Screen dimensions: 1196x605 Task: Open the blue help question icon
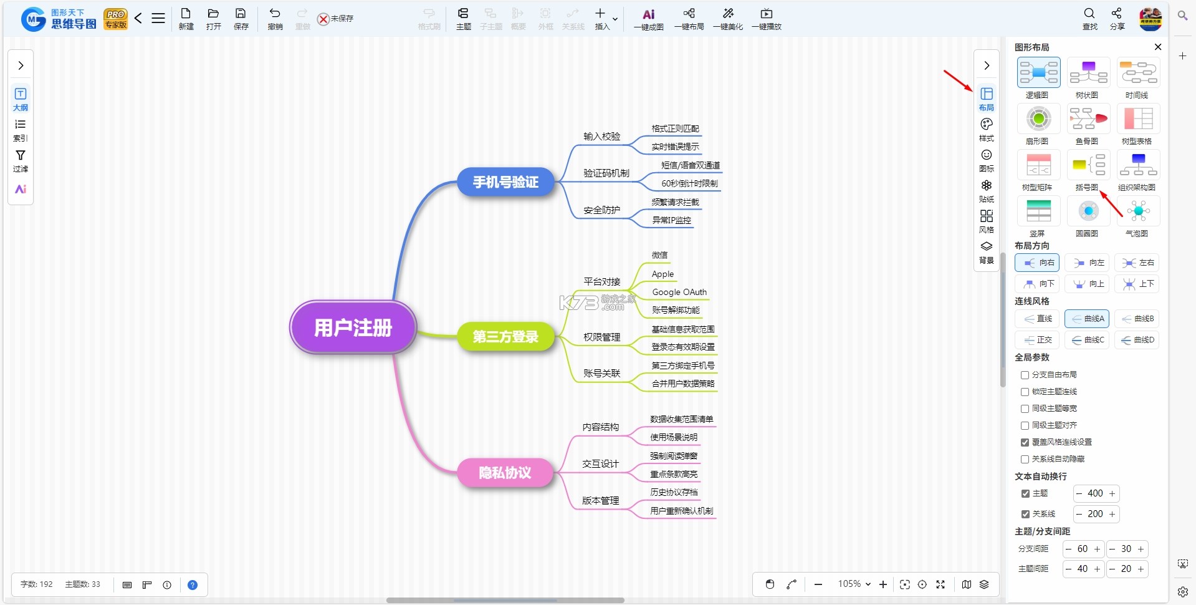coord(193,585)
